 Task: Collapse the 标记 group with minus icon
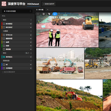pyautogui.click(x=31, y=20)
